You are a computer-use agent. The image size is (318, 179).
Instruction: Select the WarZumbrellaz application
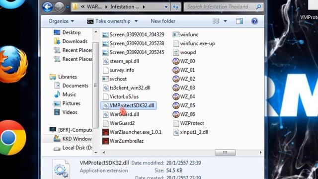coord(123,141)
